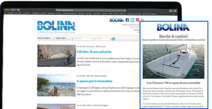
Task: Open the Bolina Facebook page icon
Action: (x=127, y=20)
